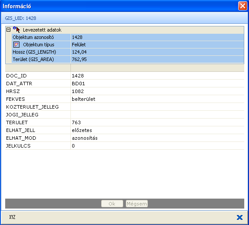The width and height of the screenshot is (249, 225).
Task: Click the XYZ label in bottom bar
Action: click(12, 217)
